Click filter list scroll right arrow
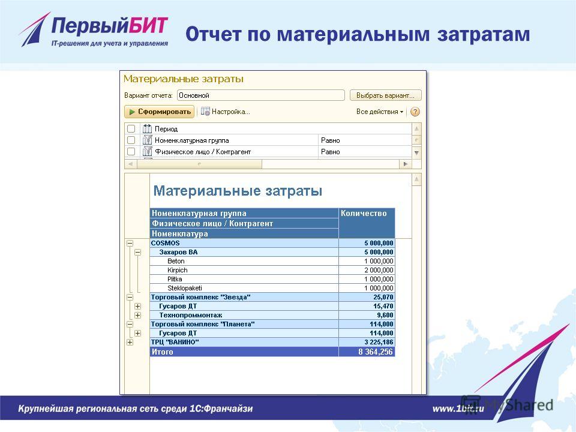 tap(406, 164)
